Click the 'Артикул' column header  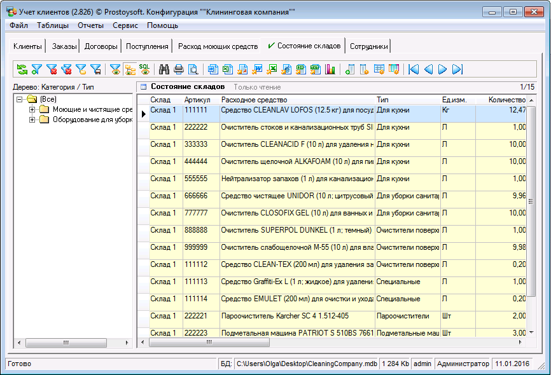pyautogui.click(x=197, y=100)
